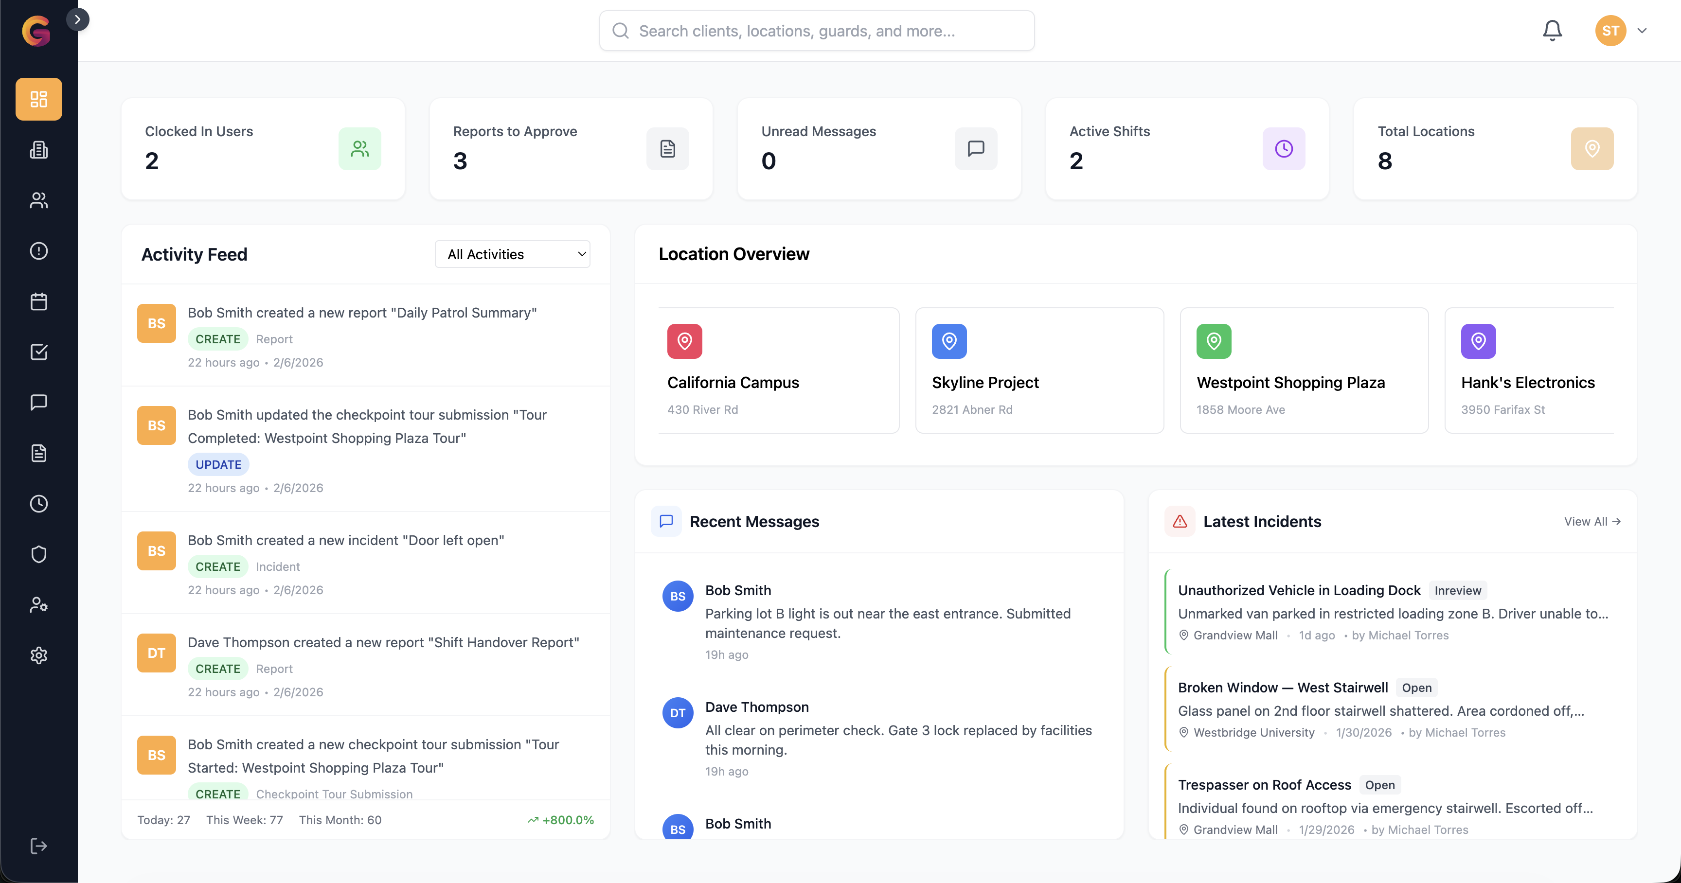Open the Security shield section

pos(38,554)
